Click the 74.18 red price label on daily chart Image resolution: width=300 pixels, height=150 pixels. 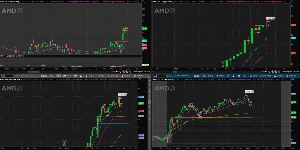pyautogui.click(x=144, y=45)
